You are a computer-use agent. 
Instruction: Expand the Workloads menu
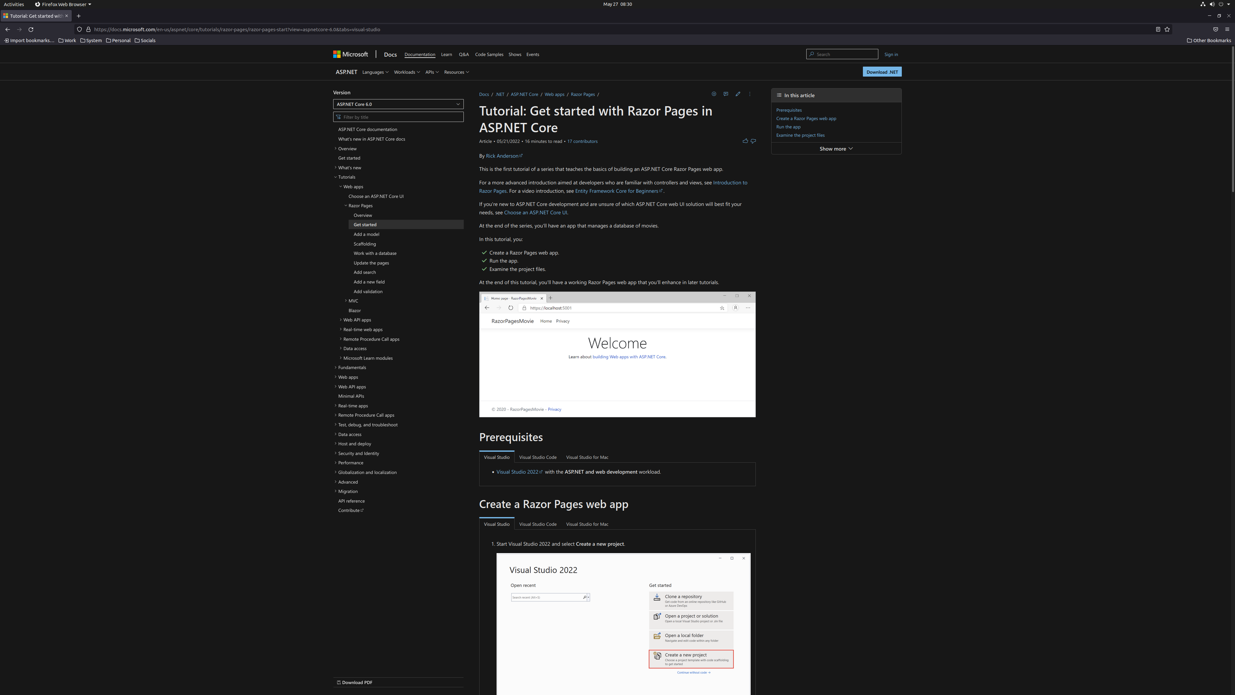coord(407,72)
